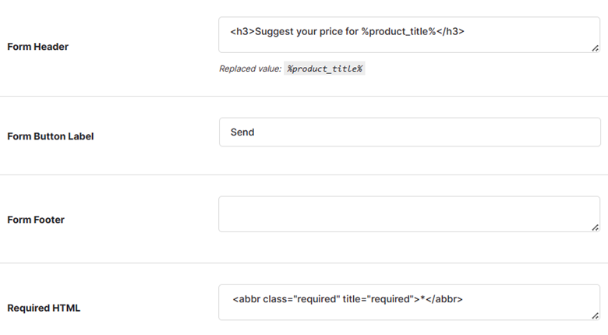Place cursor on 'Suggest your price' text
This screenshot has width=608, height=335.
(294, 31)
